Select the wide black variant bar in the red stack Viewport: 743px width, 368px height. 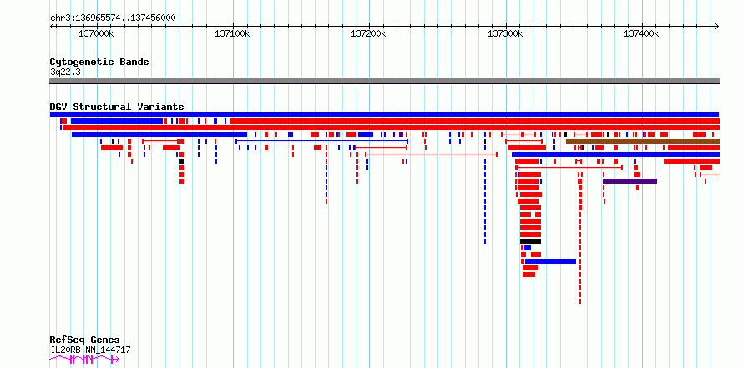point(530,241)
